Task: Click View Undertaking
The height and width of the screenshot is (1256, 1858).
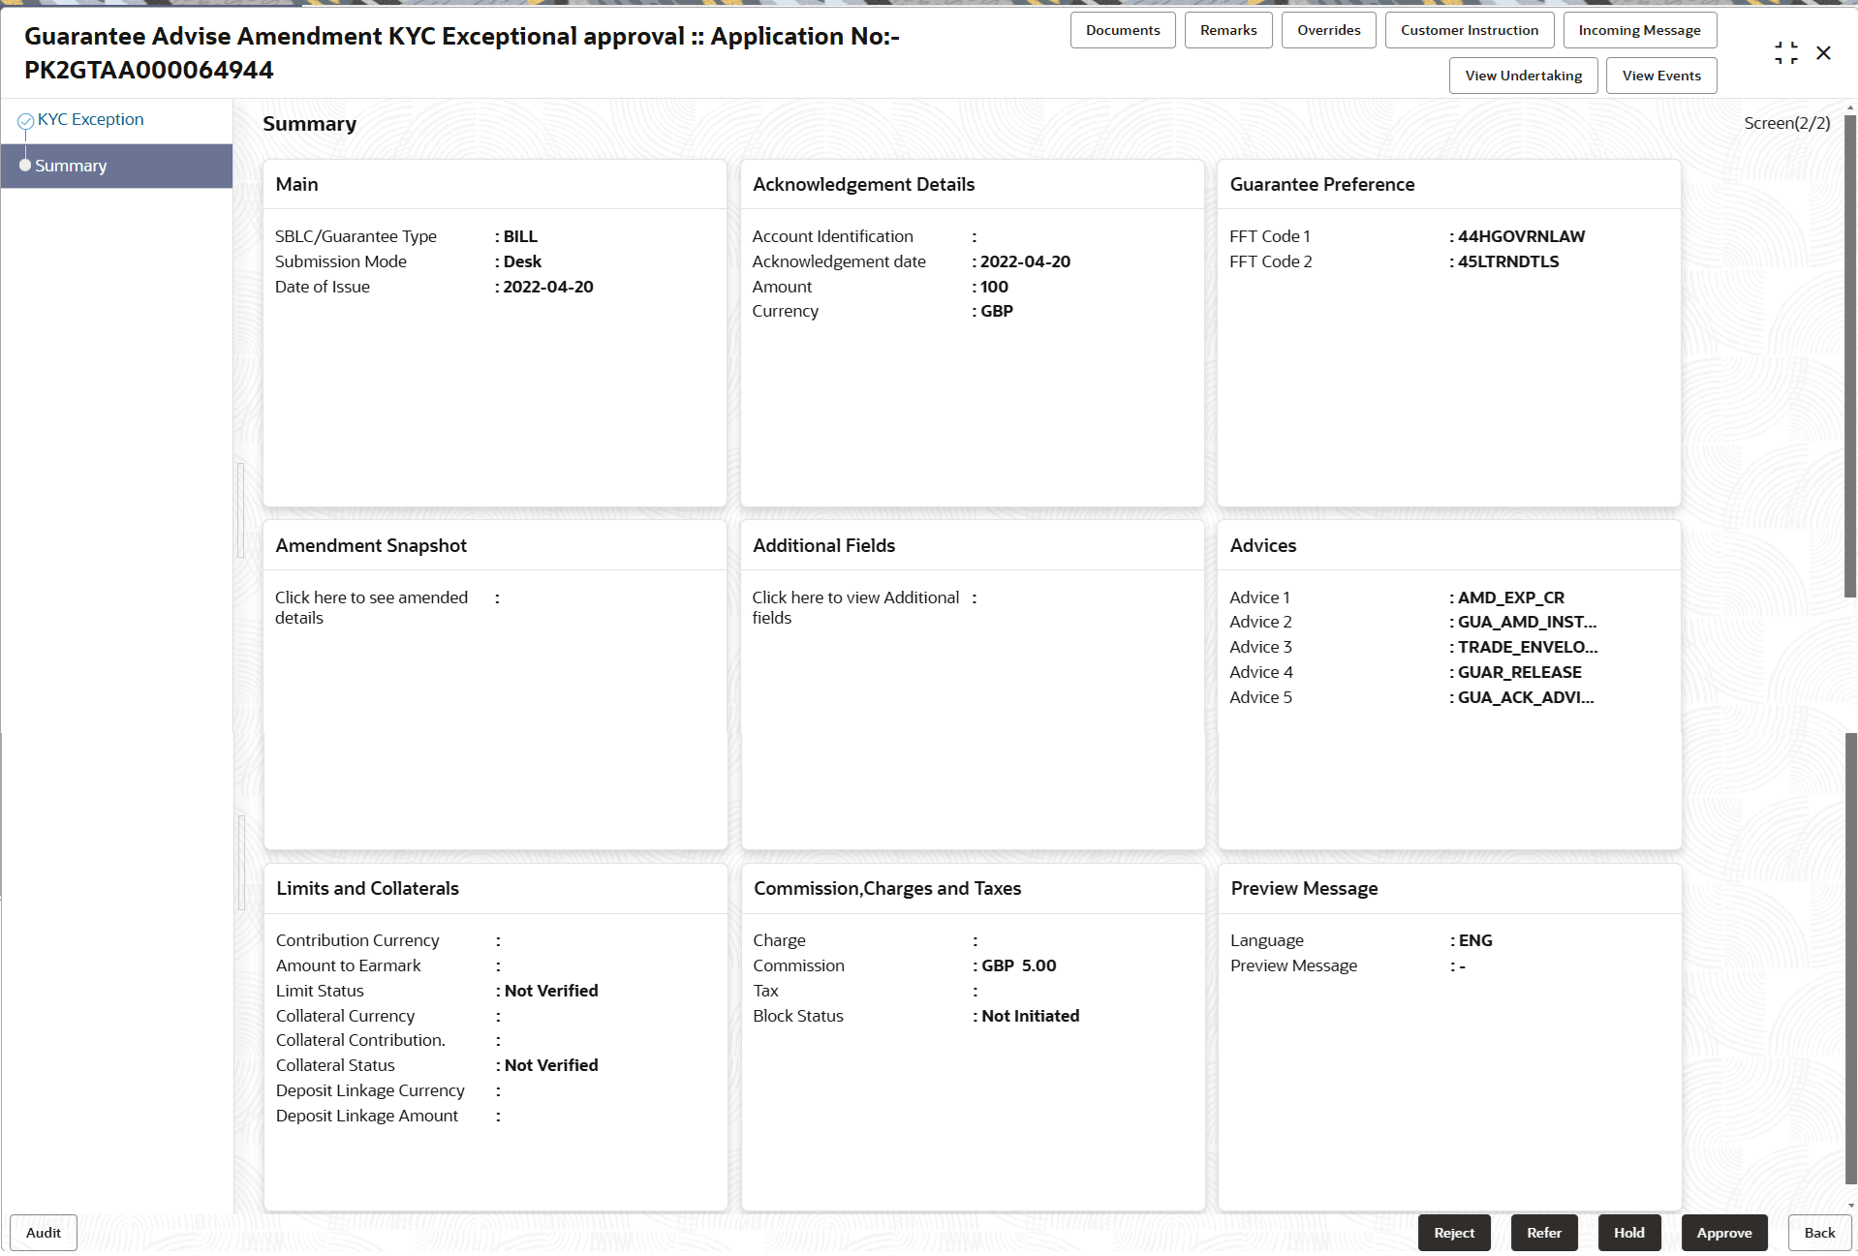Action: pyautogui.click(x=1522, y=75)
